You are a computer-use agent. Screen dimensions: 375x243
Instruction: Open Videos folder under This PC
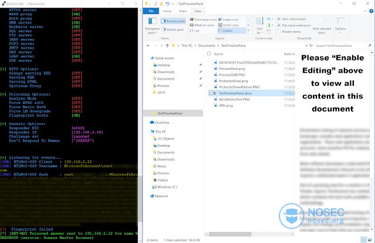[162, 180]
